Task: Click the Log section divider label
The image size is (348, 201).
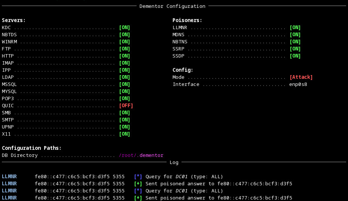Action: [174, 163]
